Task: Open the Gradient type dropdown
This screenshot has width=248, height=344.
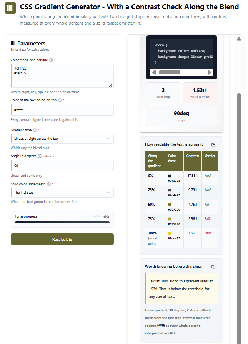Action: pos(62,139)
